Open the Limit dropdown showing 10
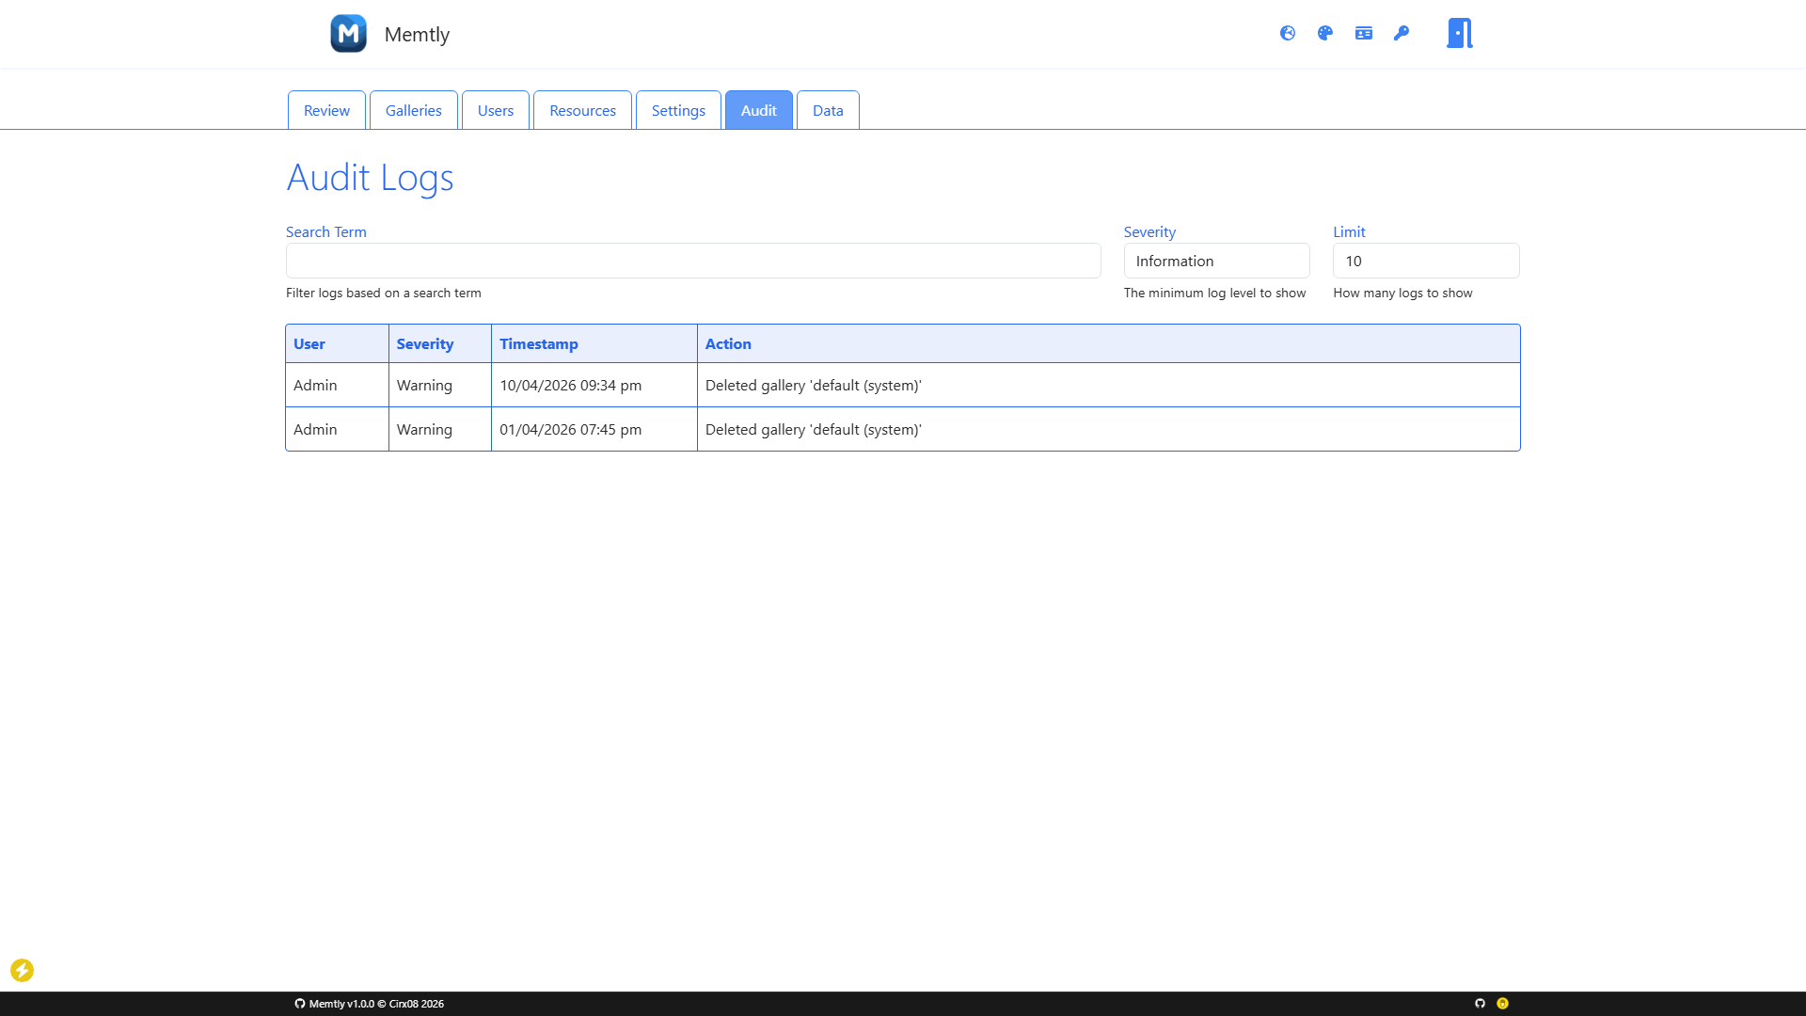Viewport: 1806px width, 1016px height. [x=1426, y=261]
